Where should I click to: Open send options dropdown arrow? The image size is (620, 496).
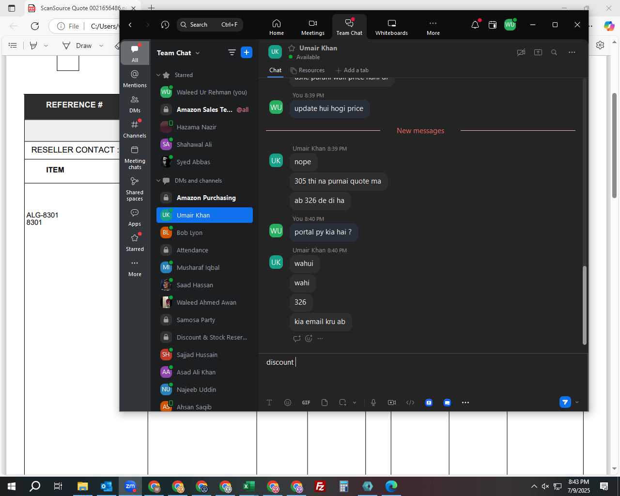pos(577,402)
